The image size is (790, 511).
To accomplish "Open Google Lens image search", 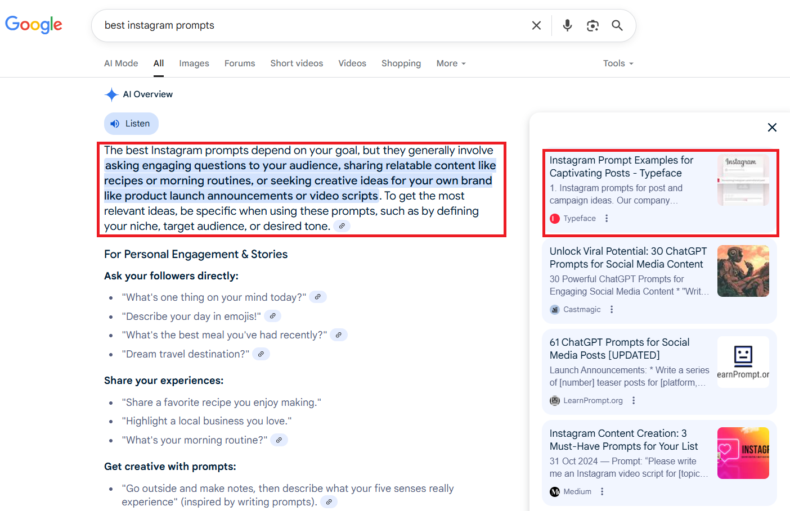I will (592, 25).
